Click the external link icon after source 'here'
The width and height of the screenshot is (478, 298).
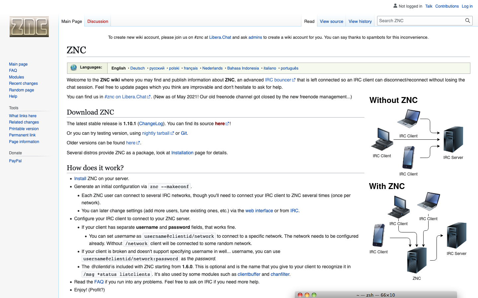pos(227,123)
